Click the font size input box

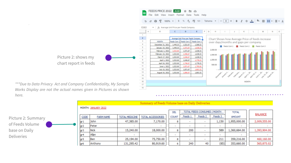click(x=226, y=21)
